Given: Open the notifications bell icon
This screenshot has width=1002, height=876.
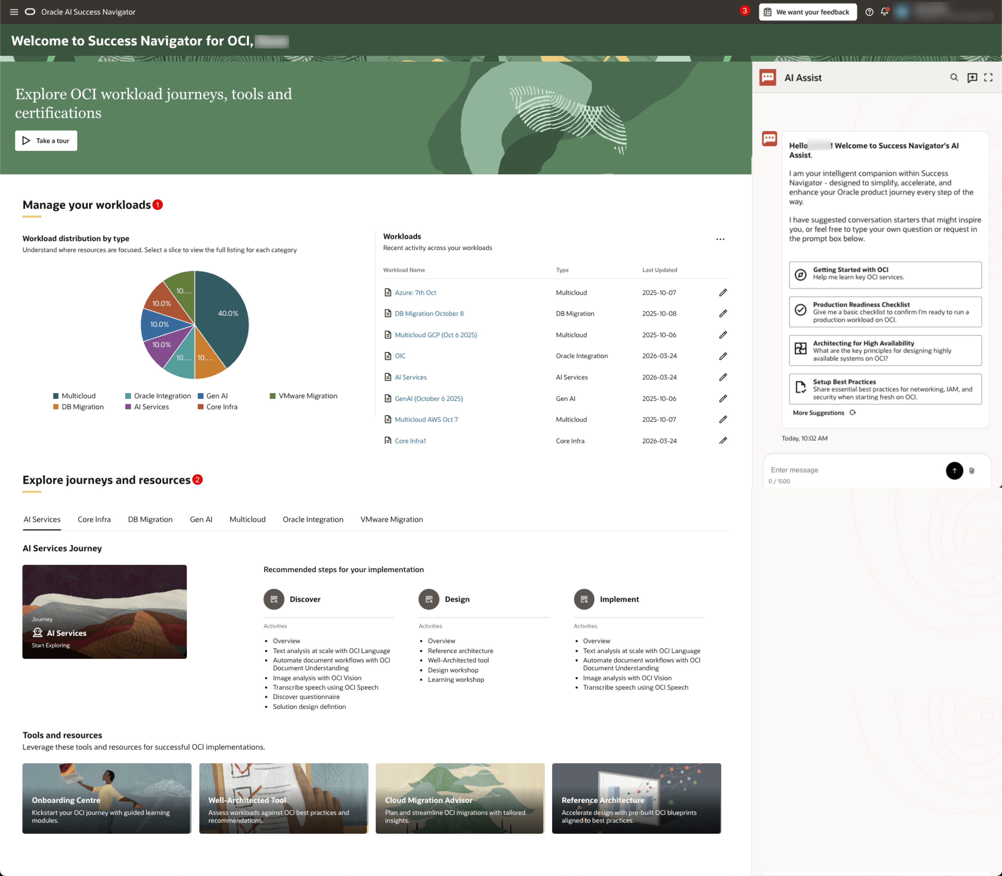Looking at the screenshot, I should click(884, 12).
